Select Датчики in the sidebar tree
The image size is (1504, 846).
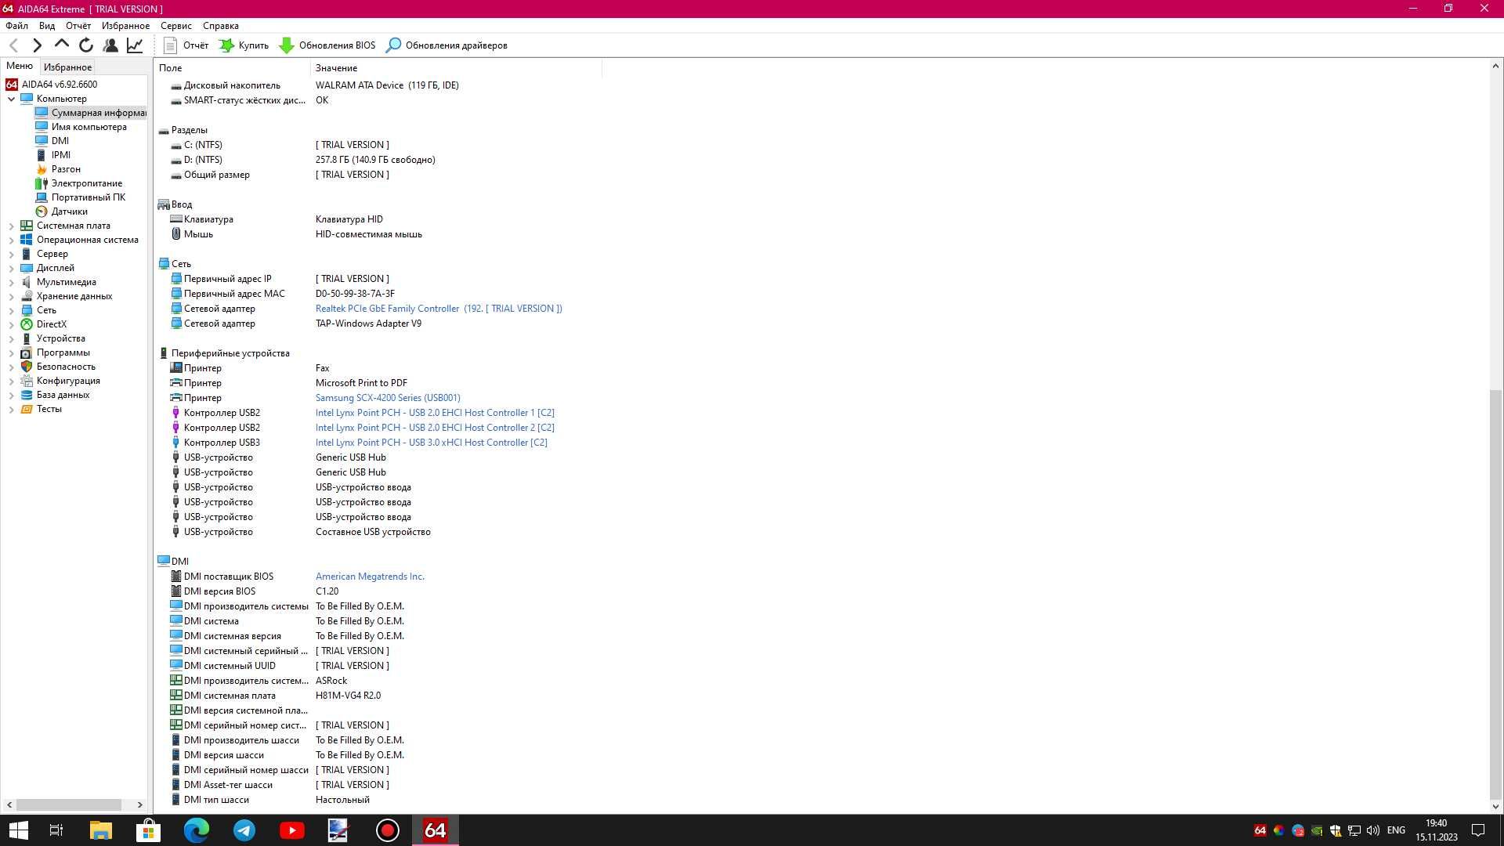(69, 211)
